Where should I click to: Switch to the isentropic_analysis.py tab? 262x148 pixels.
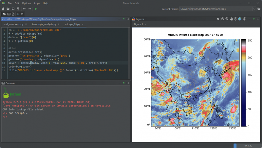pos(44,25)
